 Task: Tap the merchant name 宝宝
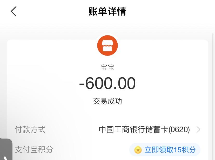pyautogui.click(x=107, y=67)
